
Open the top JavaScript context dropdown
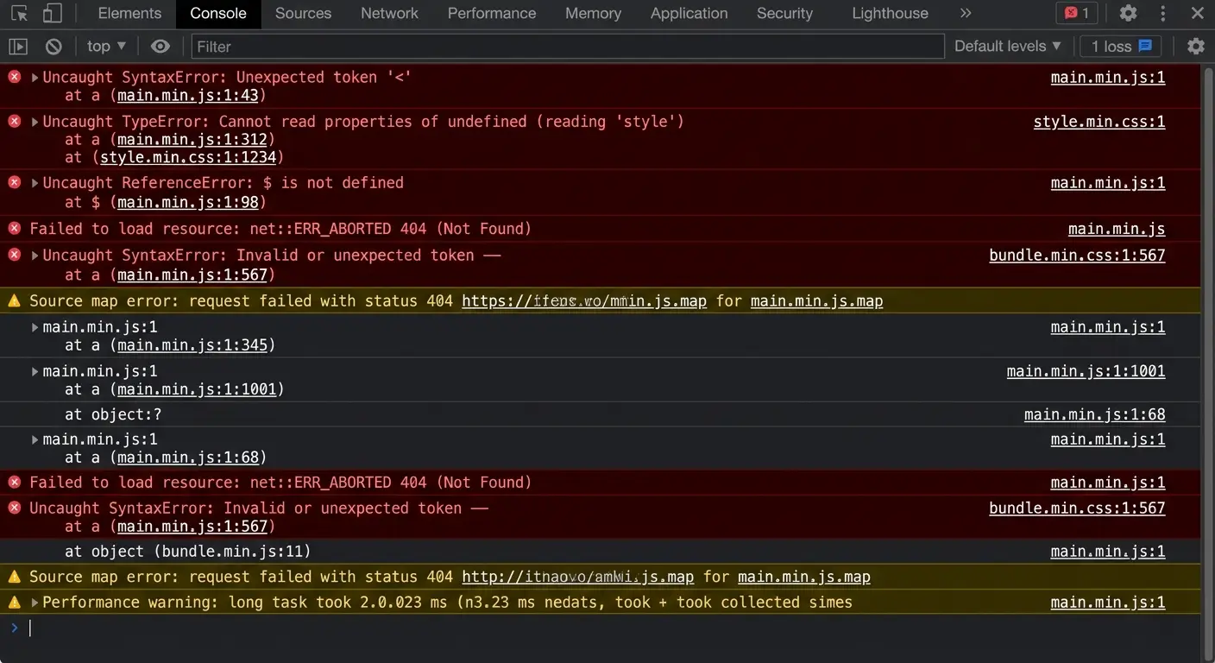(x=106, y=47)
